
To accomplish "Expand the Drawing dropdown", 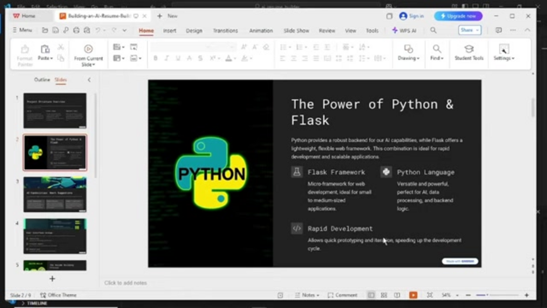I will click(x=409, y=58).
